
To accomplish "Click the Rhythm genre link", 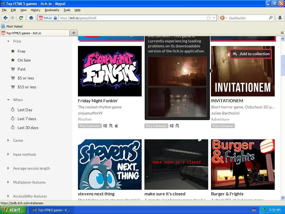I will (x=85, y=119).
